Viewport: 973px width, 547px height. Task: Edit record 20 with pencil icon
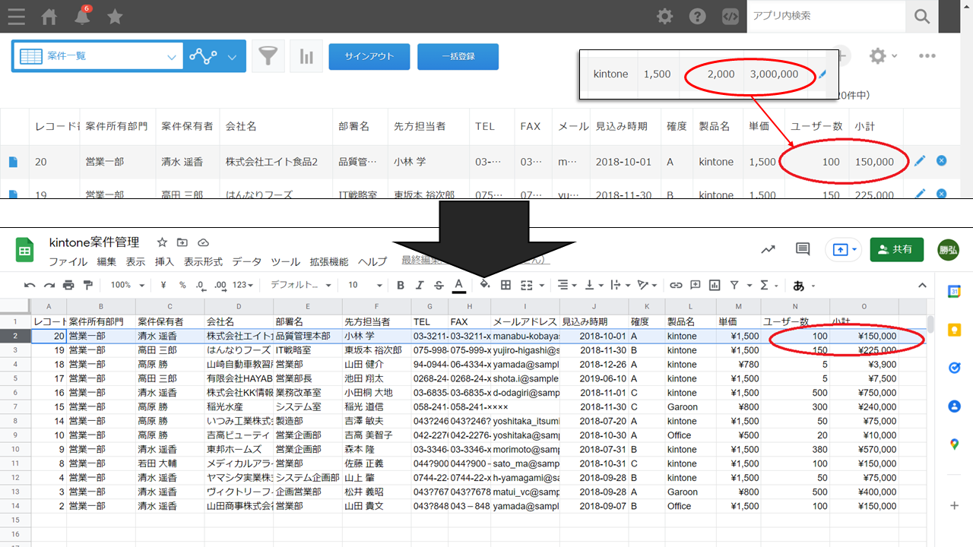[x=920, y=161]
